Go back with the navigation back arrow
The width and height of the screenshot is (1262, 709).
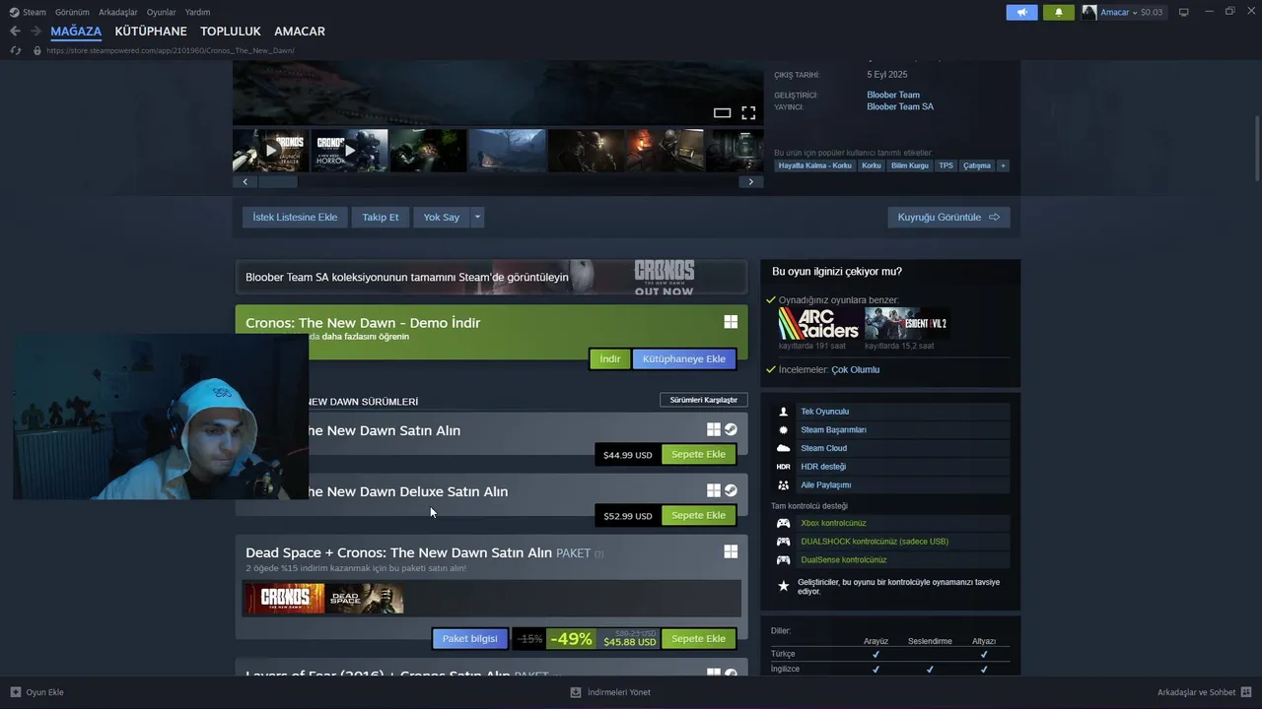point(15,32)
